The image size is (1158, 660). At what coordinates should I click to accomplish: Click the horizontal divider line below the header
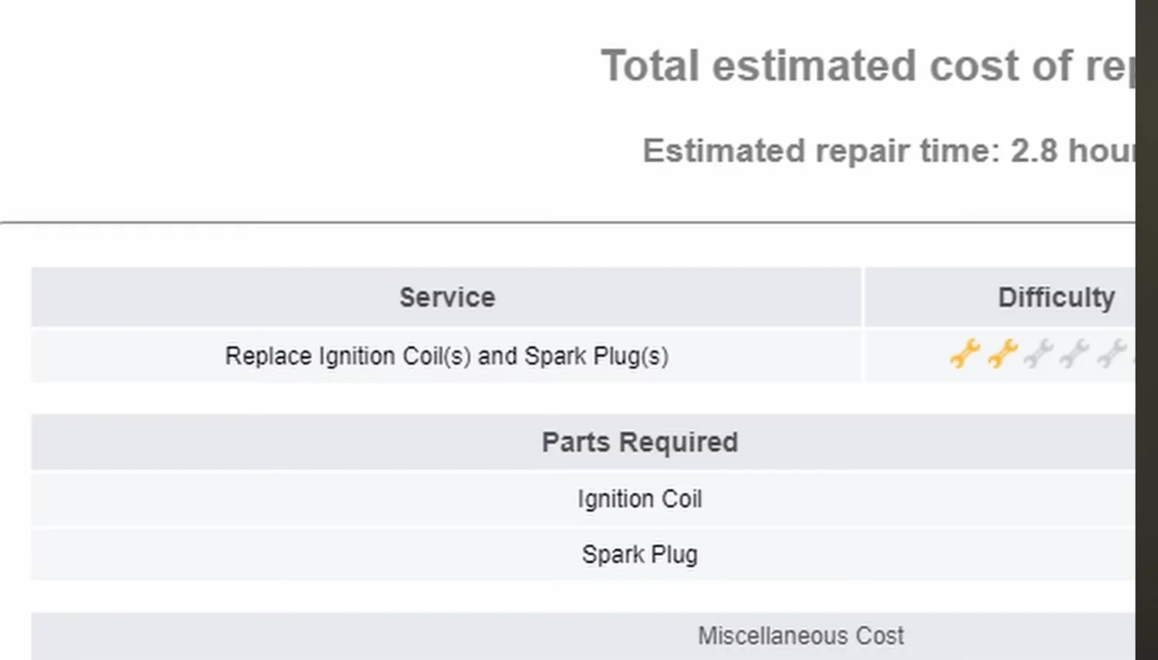(567, 223)
